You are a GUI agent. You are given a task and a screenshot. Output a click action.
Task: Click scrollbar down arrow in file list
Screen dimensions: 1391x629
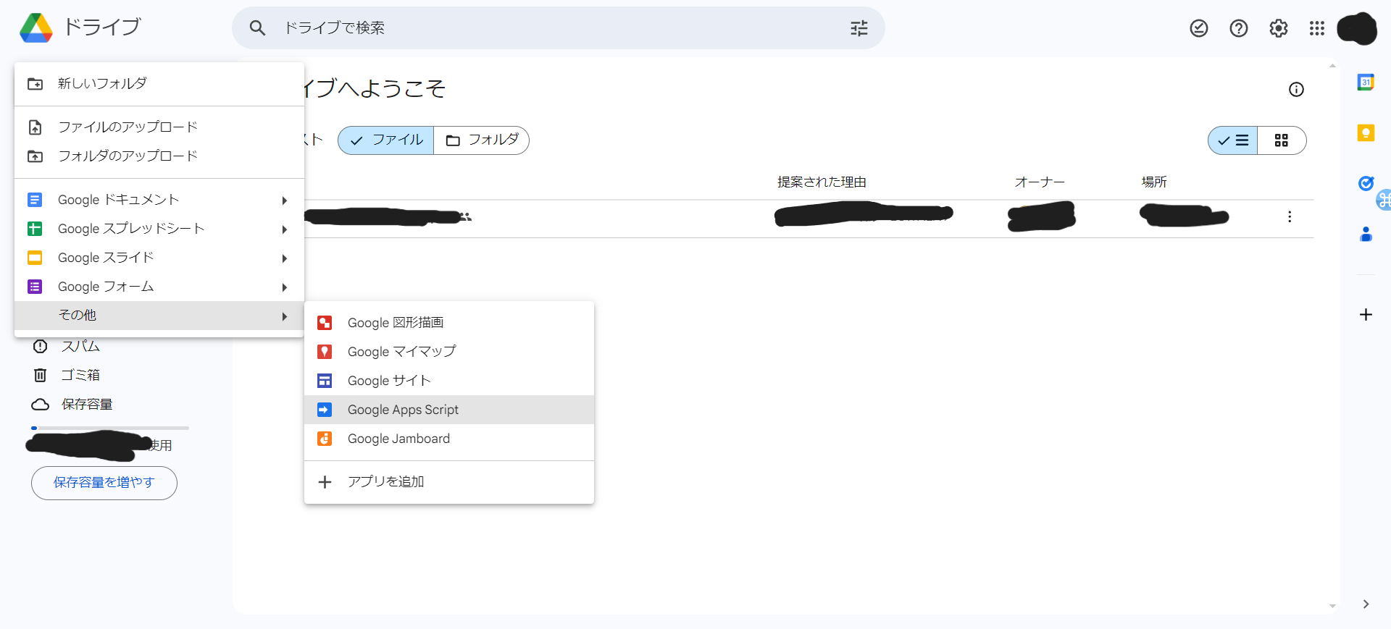pos(1332,607)
